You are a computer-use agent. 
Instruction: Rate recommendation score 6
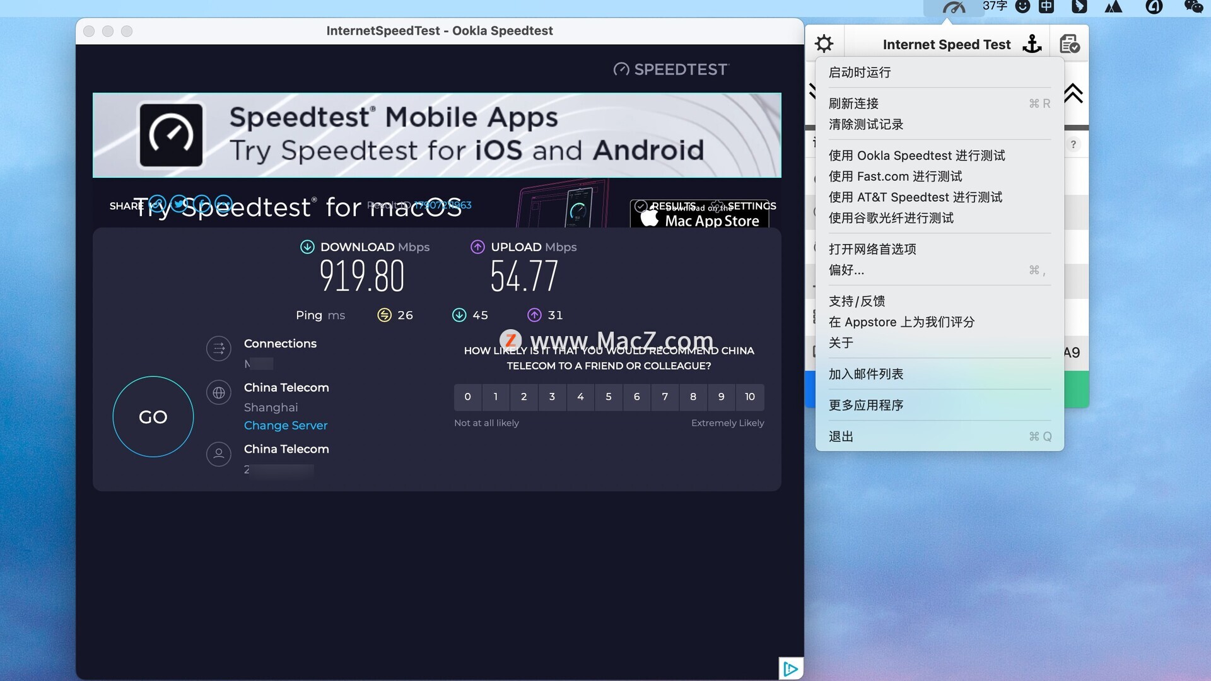[637, 397]
